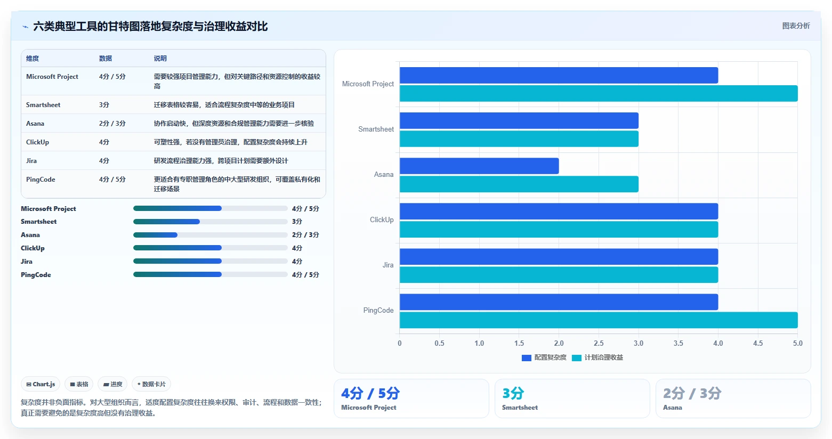This screenshot has height=439, width=832.
Task: Select the Smartsheet table row name
Action: tap(43, 105)
